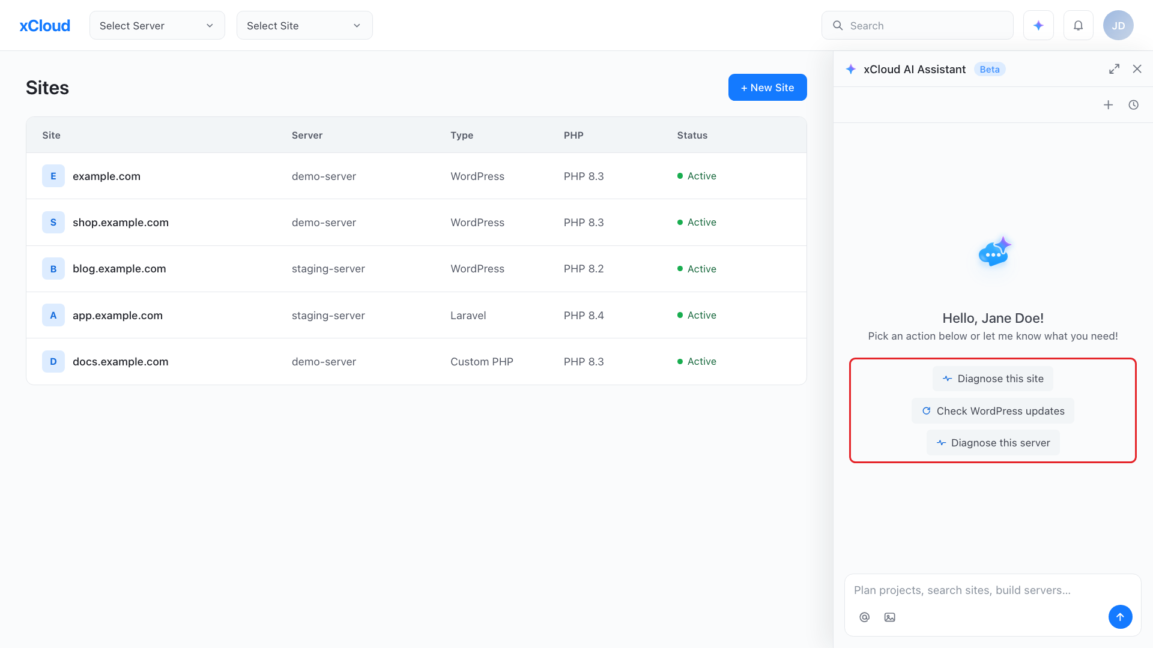Click the D badge of docs.example.com
The height and width of the screenshot is (648, 1153).
pos(53,361)
